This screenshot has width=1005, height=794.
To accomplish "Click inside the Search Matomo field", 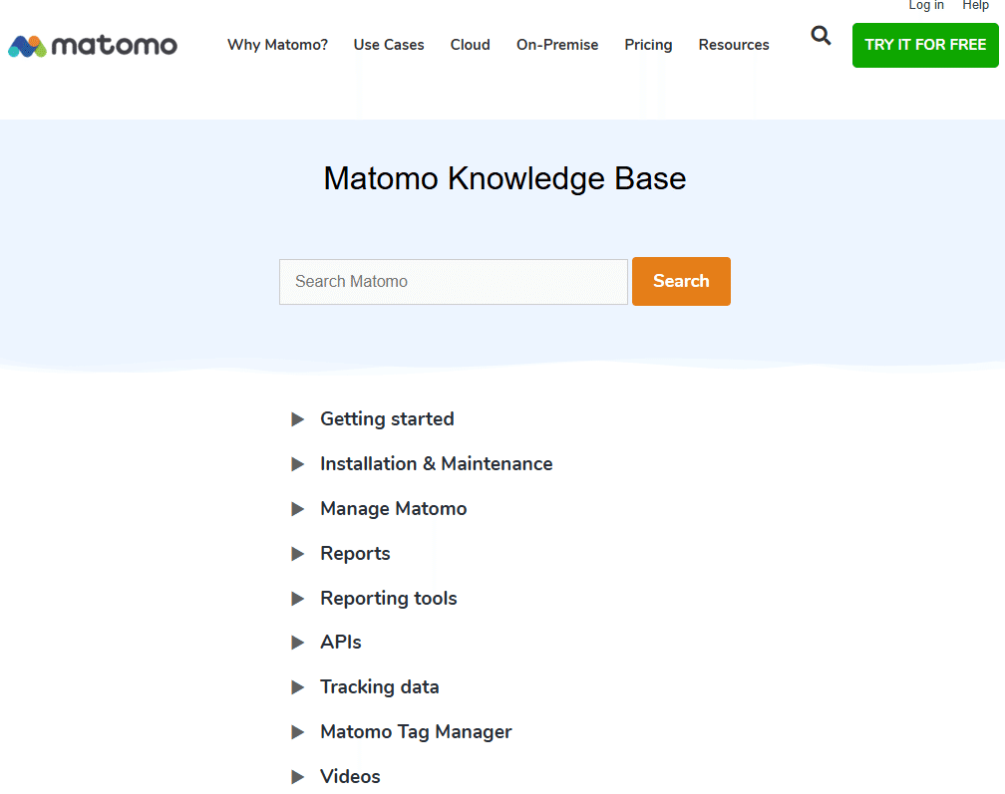I will [x=454, y=281].
